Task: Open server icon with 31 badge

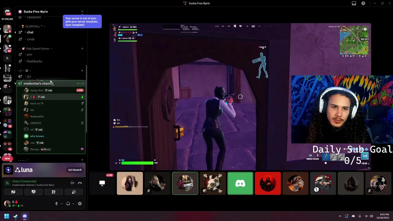Action: 7,48
